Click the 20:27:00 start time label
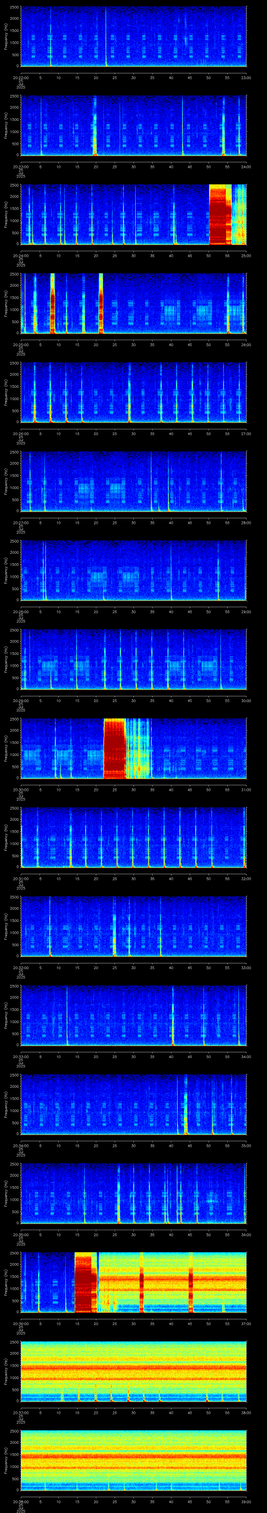The width and height of the screenshot is (267, 1513). pos(21,523)
